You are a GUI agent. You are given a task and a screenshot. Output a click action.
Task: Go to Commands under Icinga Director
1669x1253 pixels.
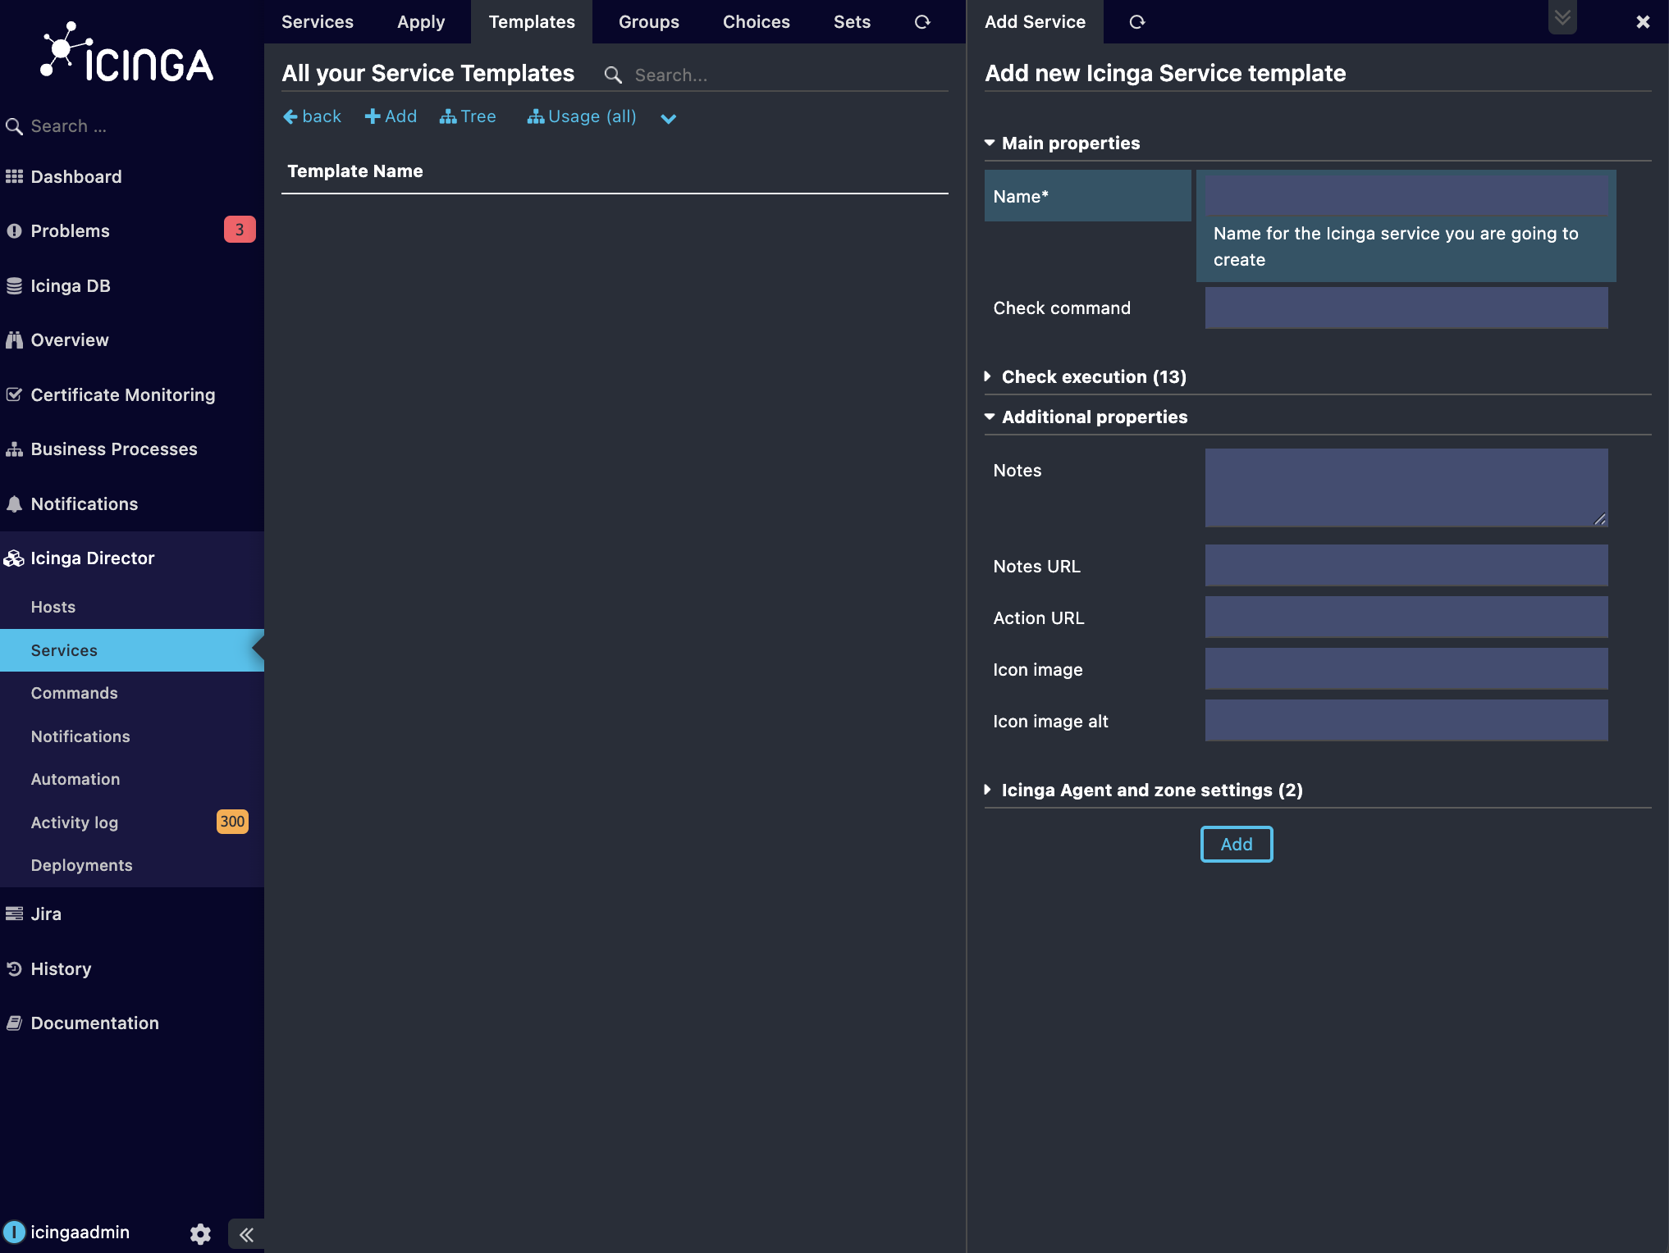click(x=75, y=693)
